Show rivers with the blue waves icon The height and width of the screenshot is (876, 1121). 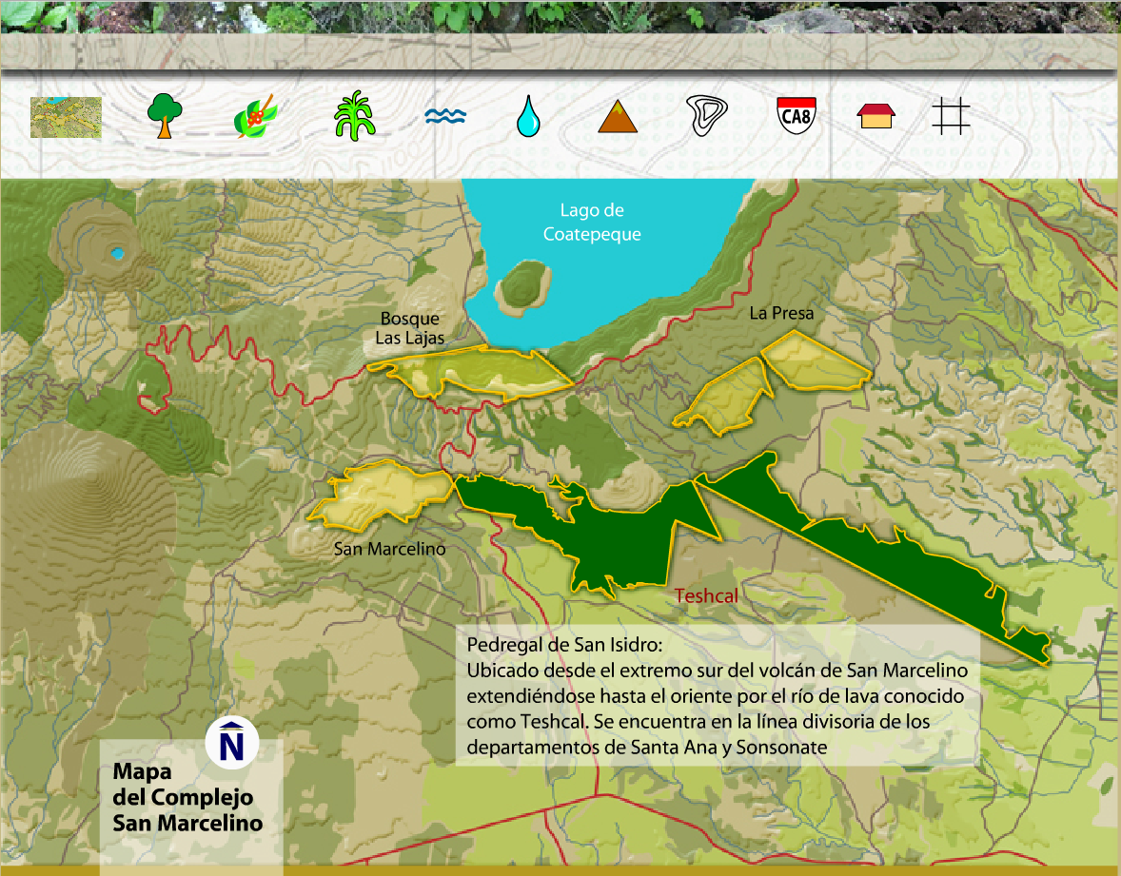[444, 116]
